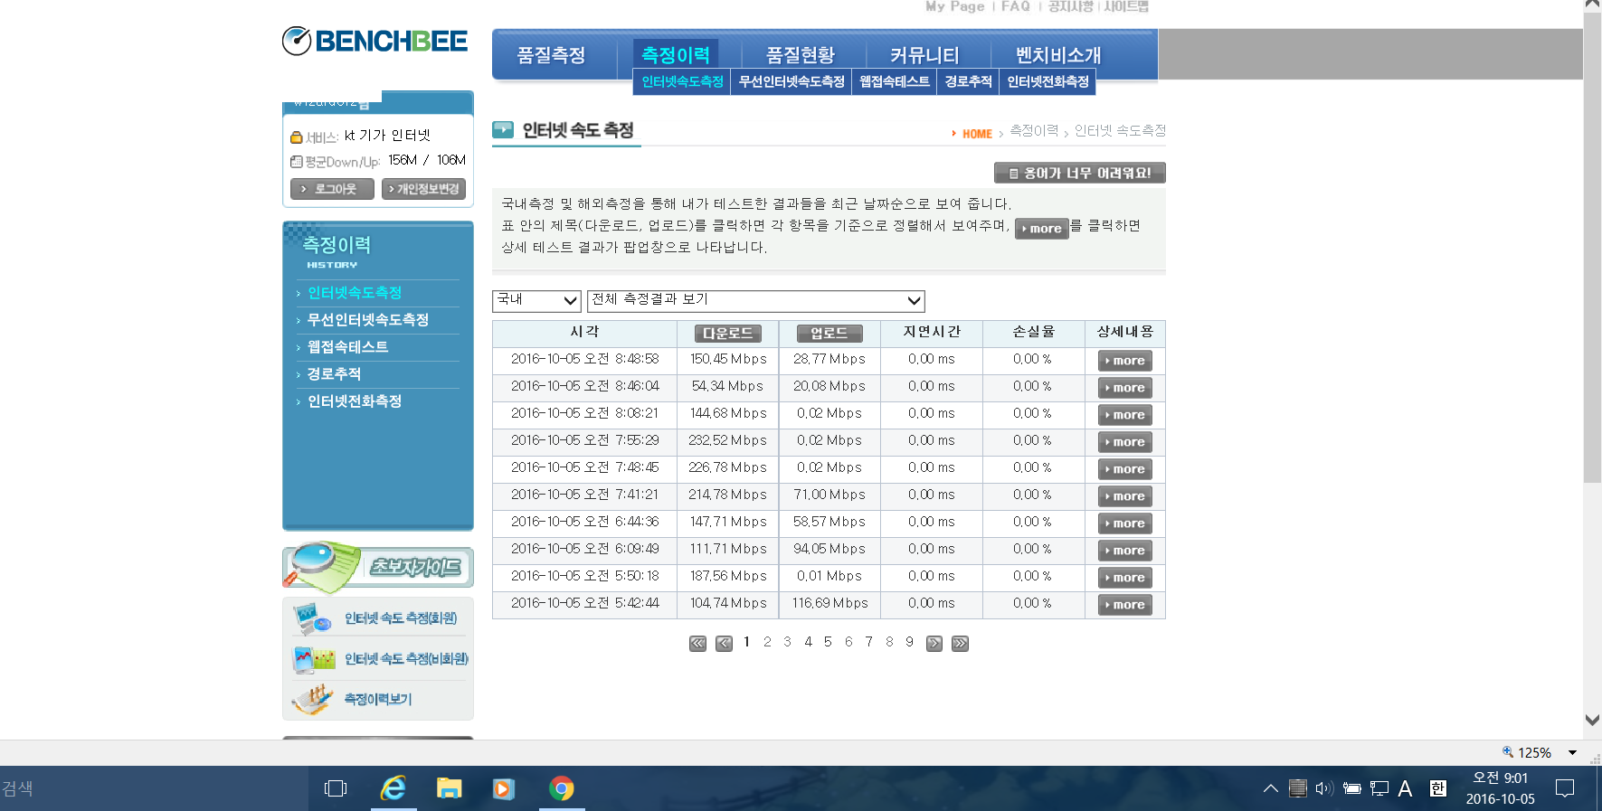Viewport: 1602px width, 811px height.
Task: Open the 초보자가이드 banner
Action: 378,567
